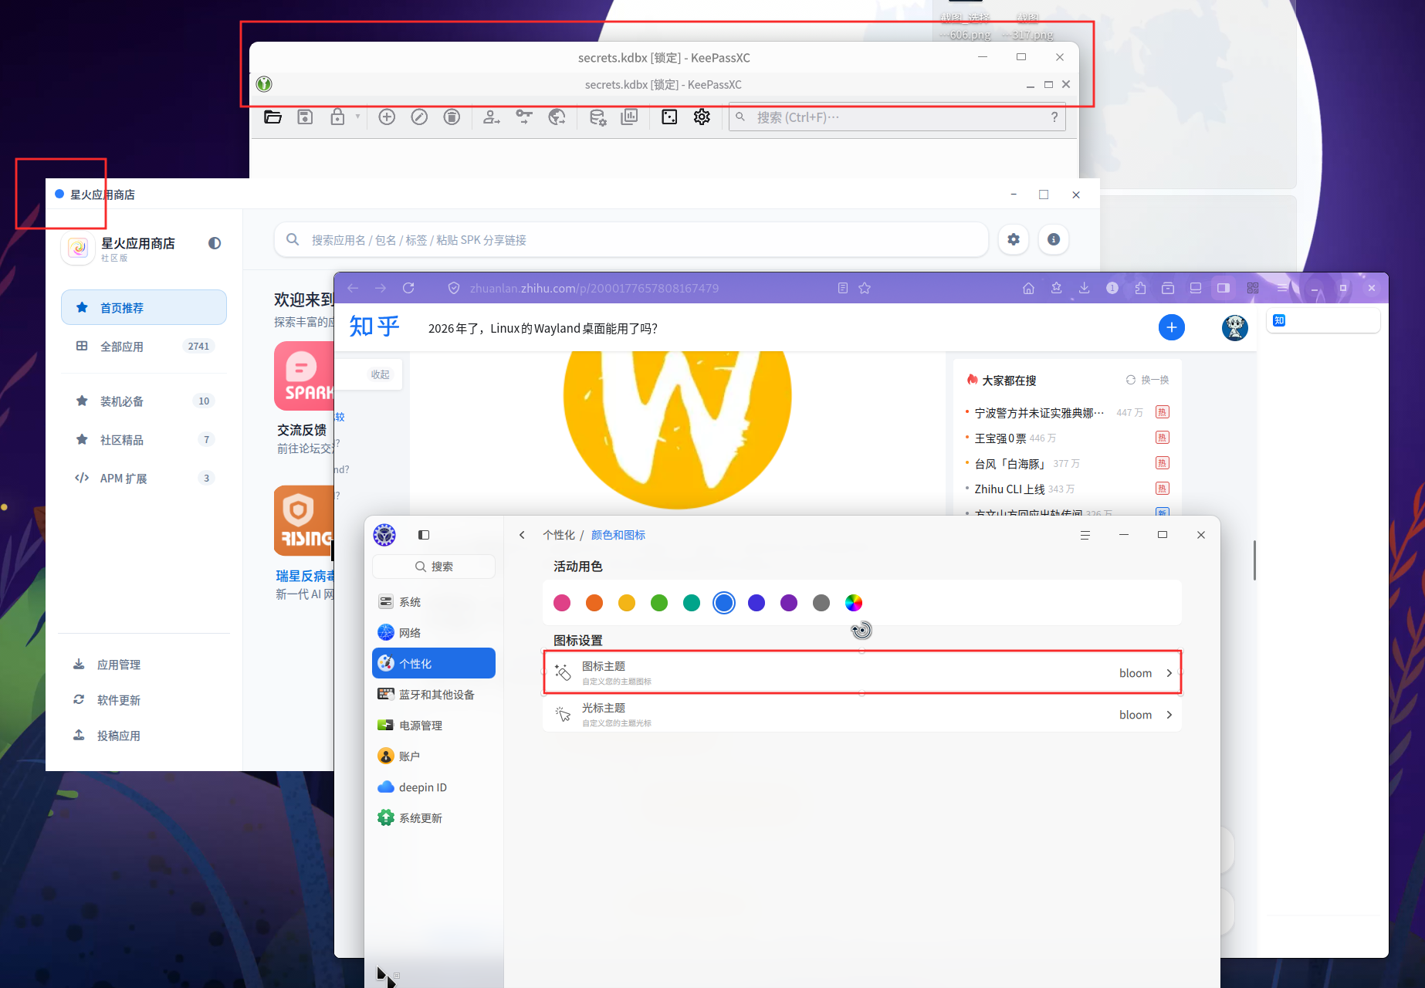Pick the pink accent color swatch
This screenshot has width=1425, height=988.
point(562,603)
